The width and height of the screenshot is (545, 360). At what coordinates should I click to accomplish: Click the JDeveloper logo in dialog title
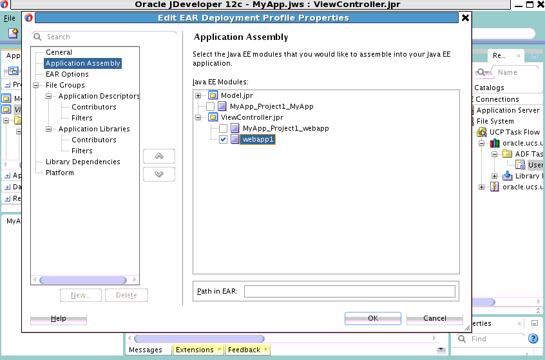click(28, 18)
